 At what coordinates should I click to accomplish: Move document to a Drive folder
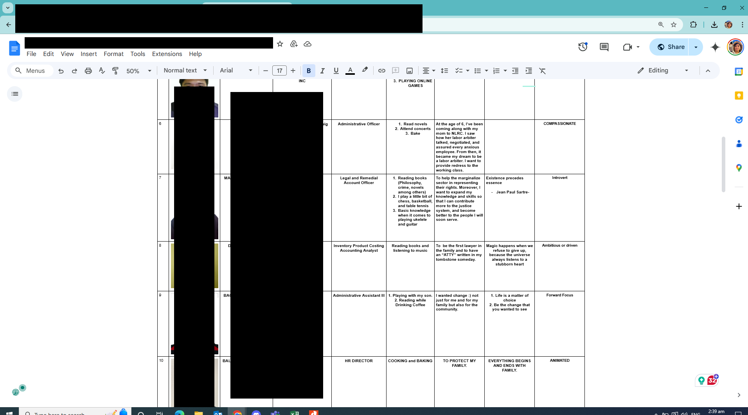click(x=294, y=44)
